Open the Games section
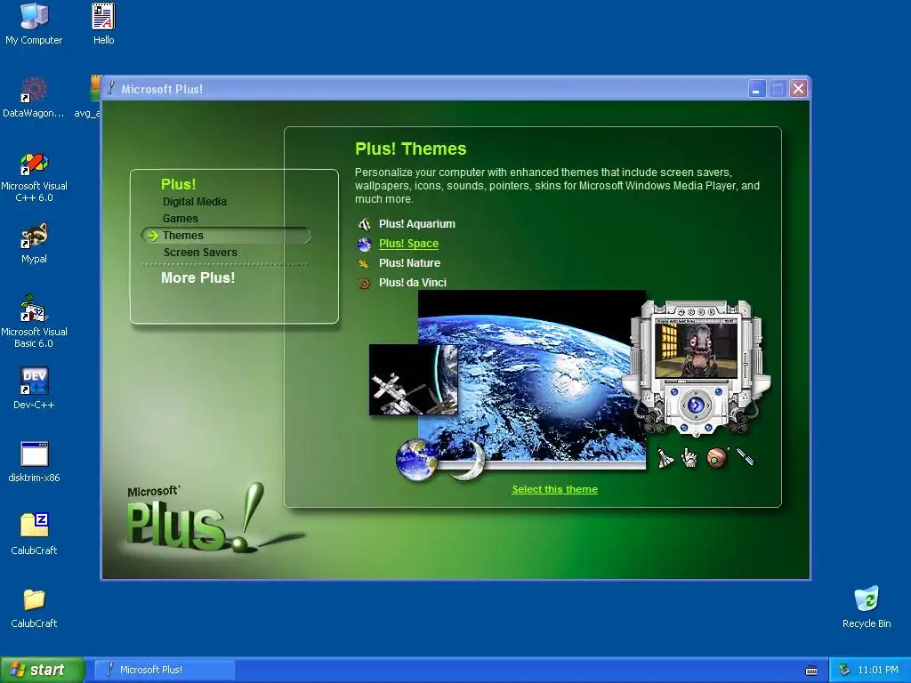Screen dimensions: 911x683 pyautogui.click(x=180, y=219)
